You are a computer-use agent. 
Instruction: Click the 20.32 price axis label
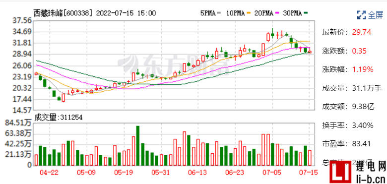22,89
